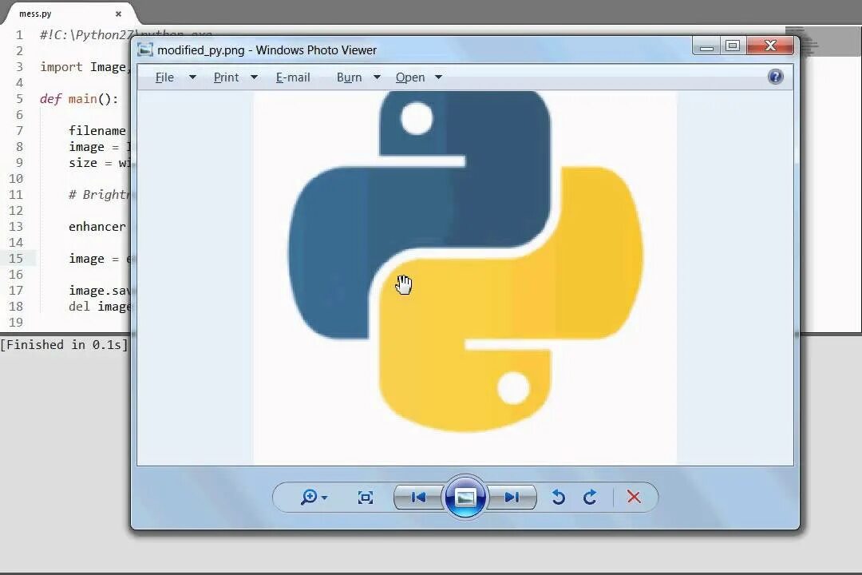862x575 pixels.
Task: Open the File menu
Action: 164,77
